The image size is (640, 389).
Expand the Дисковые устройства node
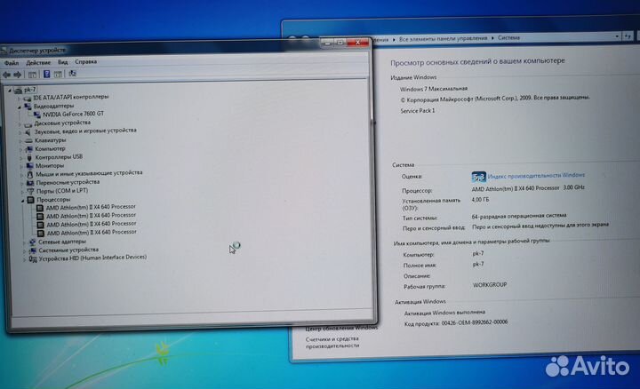coord(21,123)
